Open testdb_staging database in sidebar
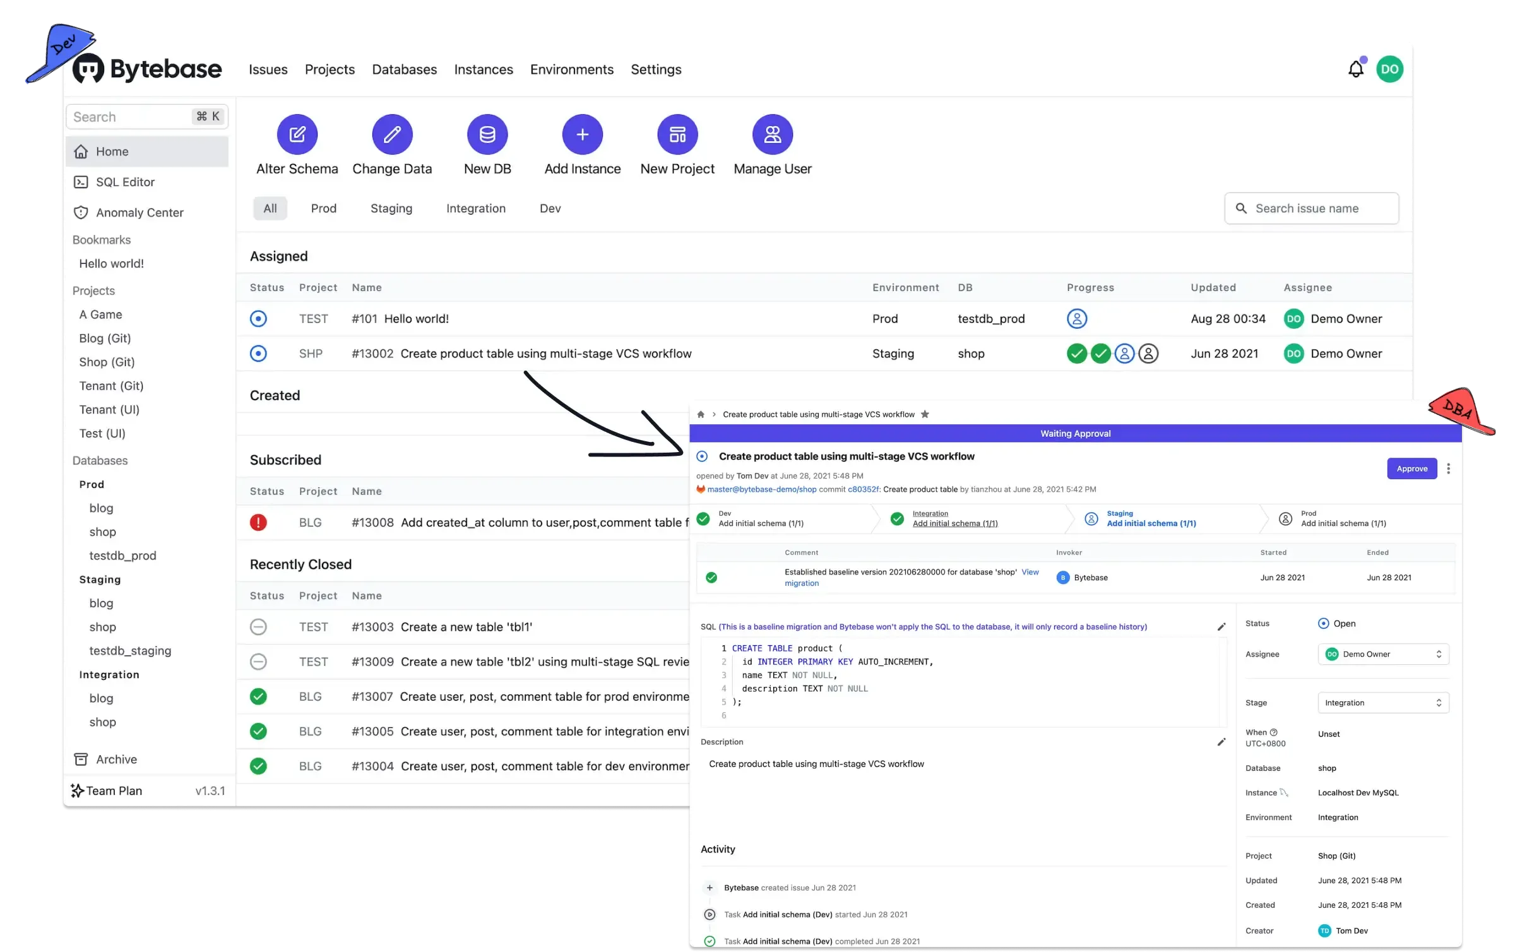This screenshot has height=952, width=1515. coord(131,651)
